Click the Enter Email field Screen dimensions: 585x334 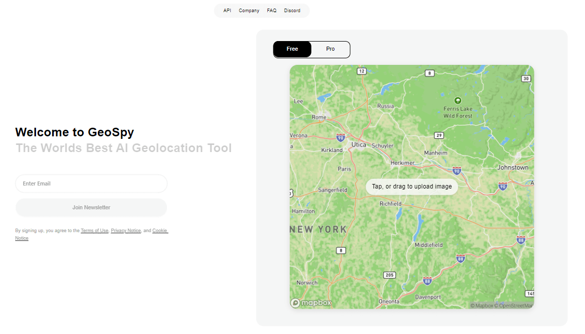point(91,183)
